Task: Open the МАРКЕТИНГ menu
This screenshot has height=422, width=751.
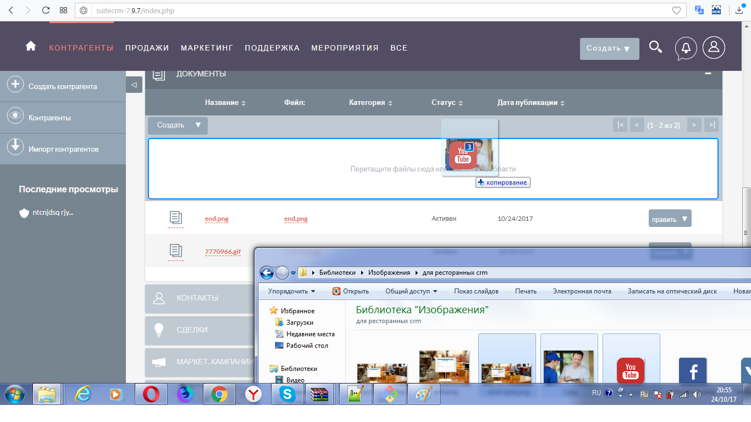Action: pos(207,48)
